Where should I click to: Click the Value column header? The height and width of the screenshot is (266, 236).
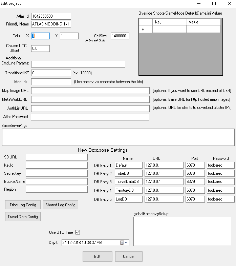tap(203, 22)
